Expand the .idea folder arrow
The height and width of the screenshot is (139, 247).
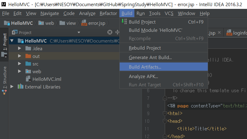[20, 48]
